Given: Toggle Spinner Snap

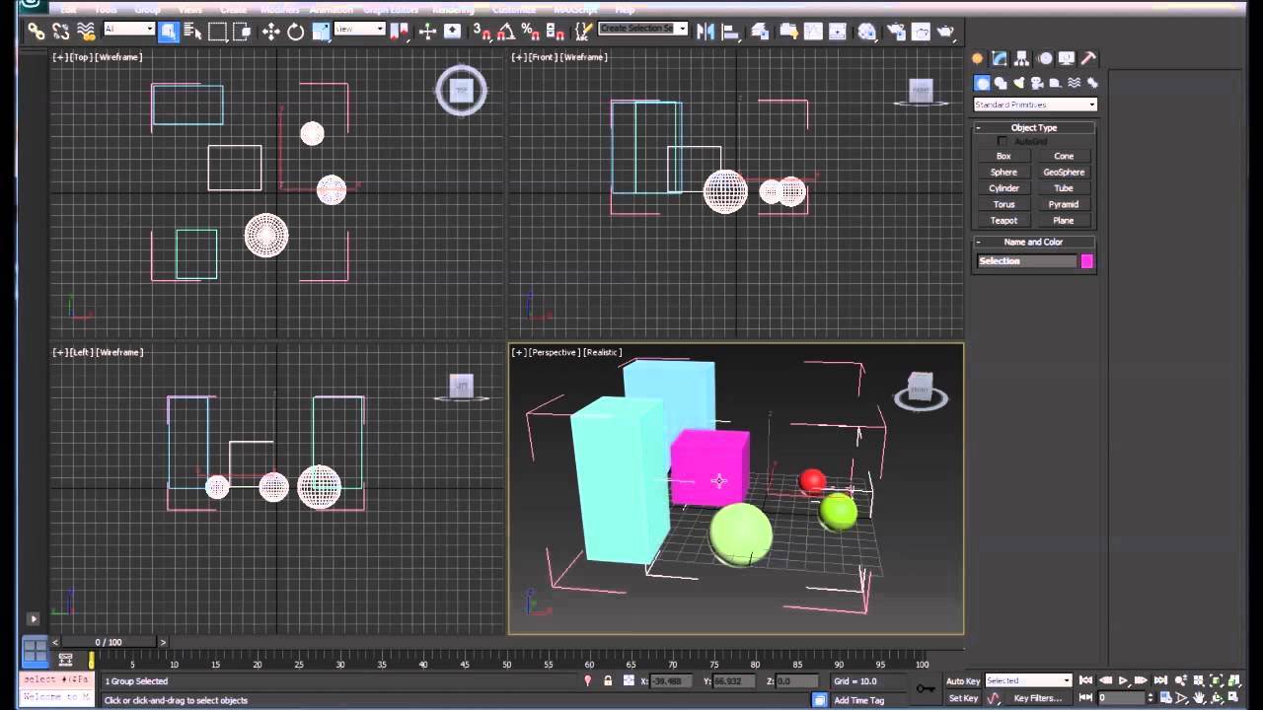Looking at the screenshot, I should [x=556, y=32].
